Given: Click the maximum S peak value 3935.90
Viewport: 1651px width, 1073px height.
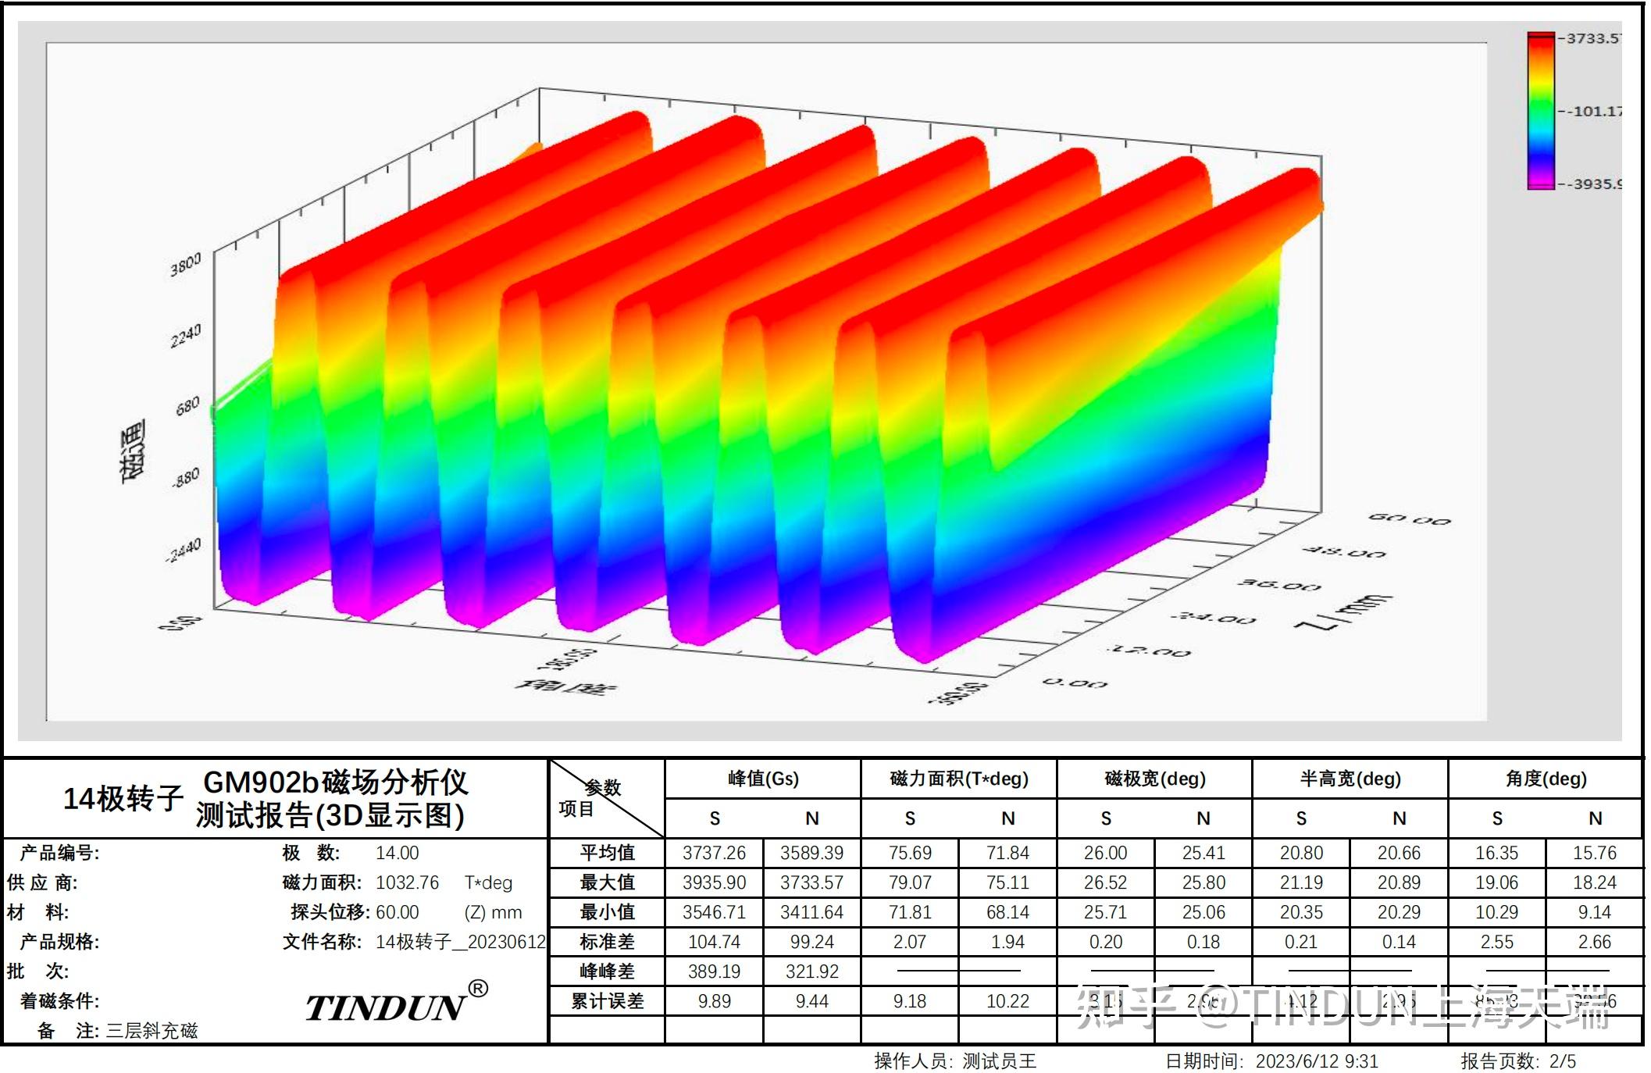Looking at the screenshot, I should click(714, 882).
